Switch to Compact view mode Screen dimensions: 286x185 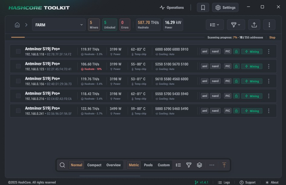[x=94, y=165]
